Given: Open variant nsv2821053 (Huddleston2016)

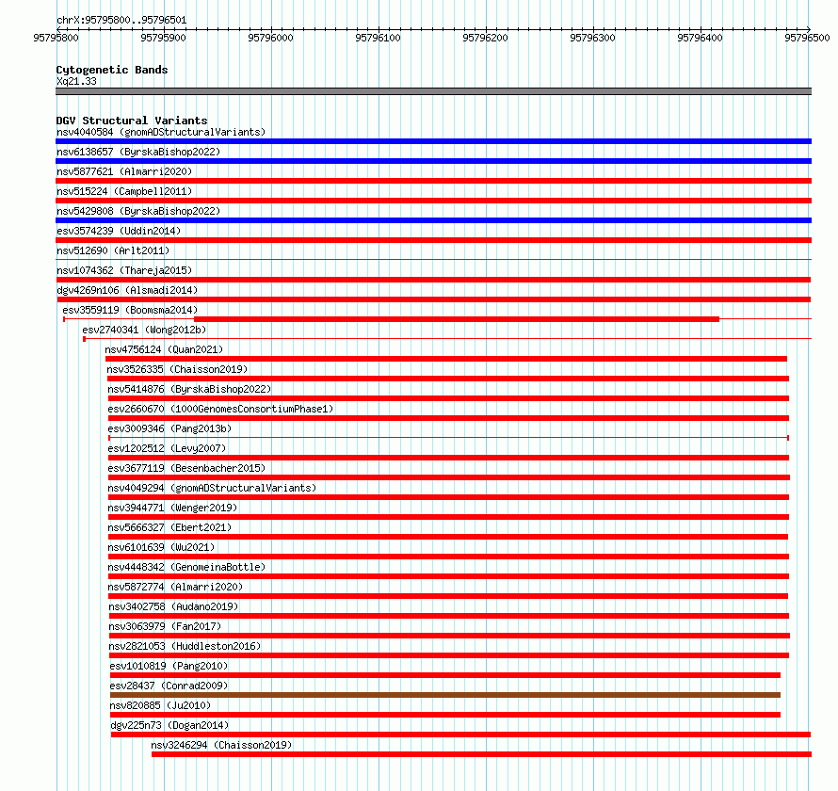Looking at the screenshot, I should pyautogui.click(x=185, y=646).
